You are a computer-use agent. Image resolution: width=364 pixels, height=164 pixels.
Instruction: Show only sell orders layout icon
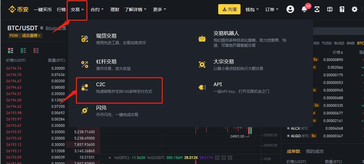point(36,51)
